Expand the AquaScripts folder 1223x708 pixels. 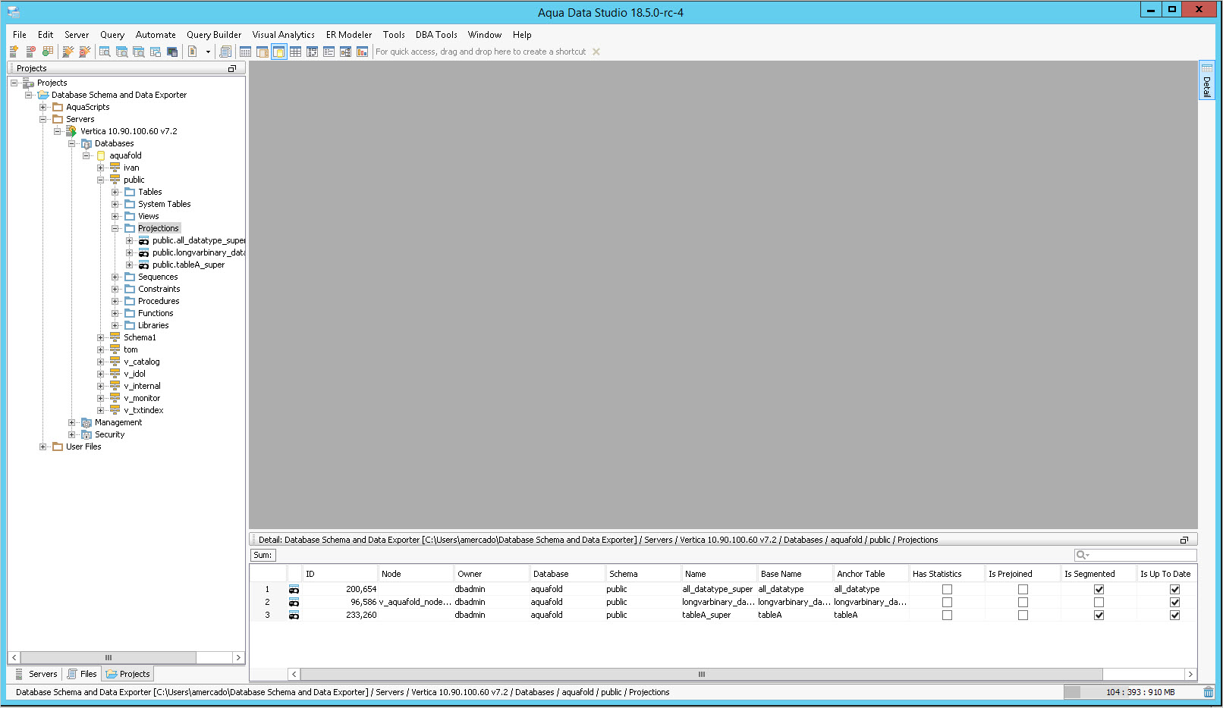click(x=43, y=107)
